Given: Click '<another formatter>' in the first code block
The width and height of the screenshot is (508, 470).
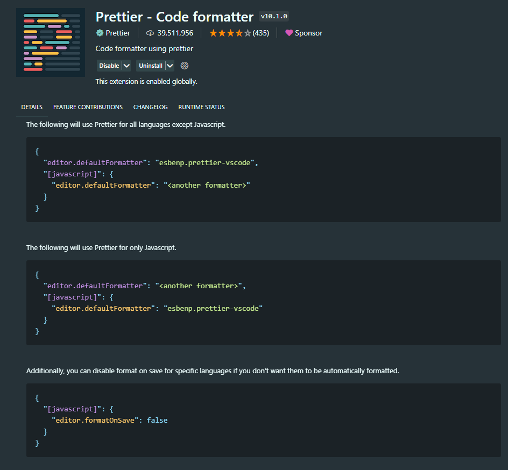Looking at the screenshot, I should pyautogui.click(x=207, y=186).
